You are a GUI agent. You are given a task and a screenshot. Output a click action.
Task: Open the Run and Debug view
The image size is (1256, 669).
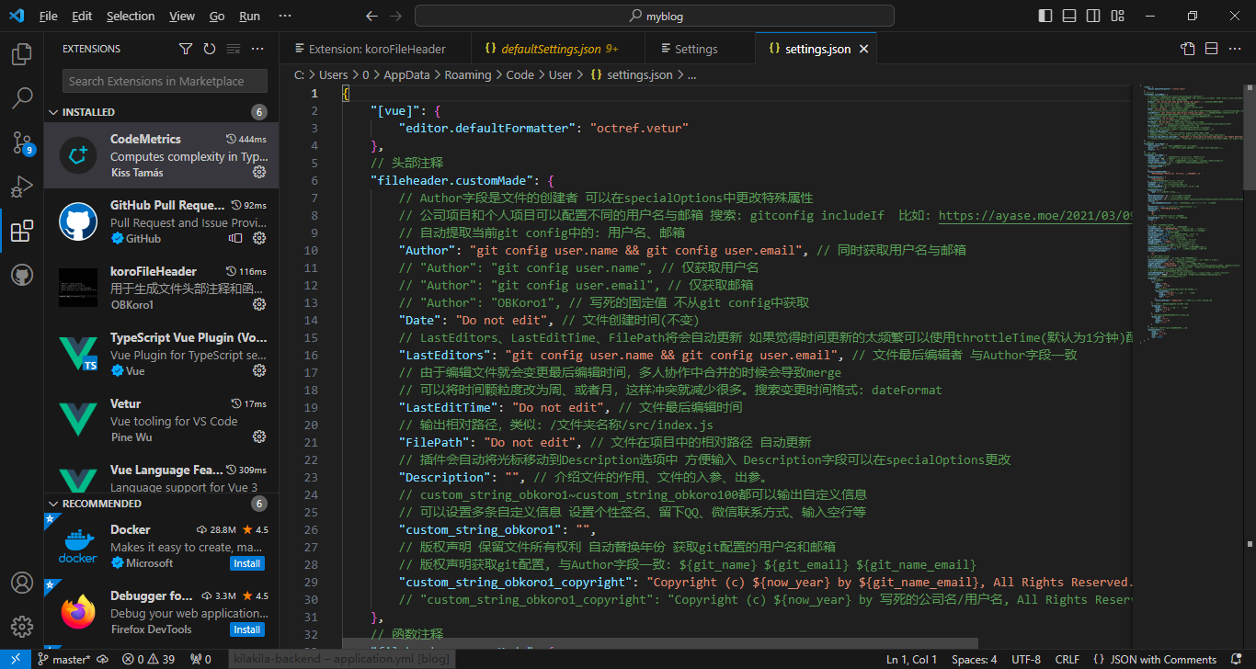coord(21,187)
